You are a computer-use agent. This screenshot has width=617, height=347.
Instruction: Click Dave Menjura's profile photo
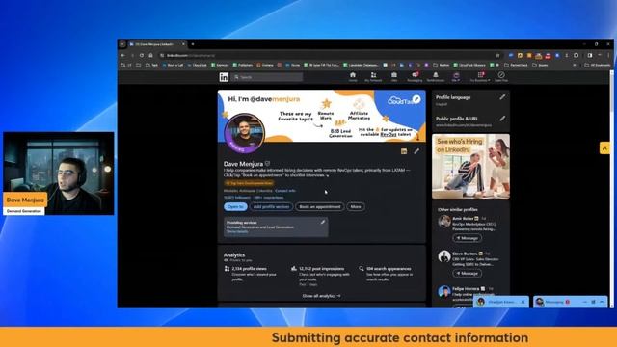pos(244,133)
